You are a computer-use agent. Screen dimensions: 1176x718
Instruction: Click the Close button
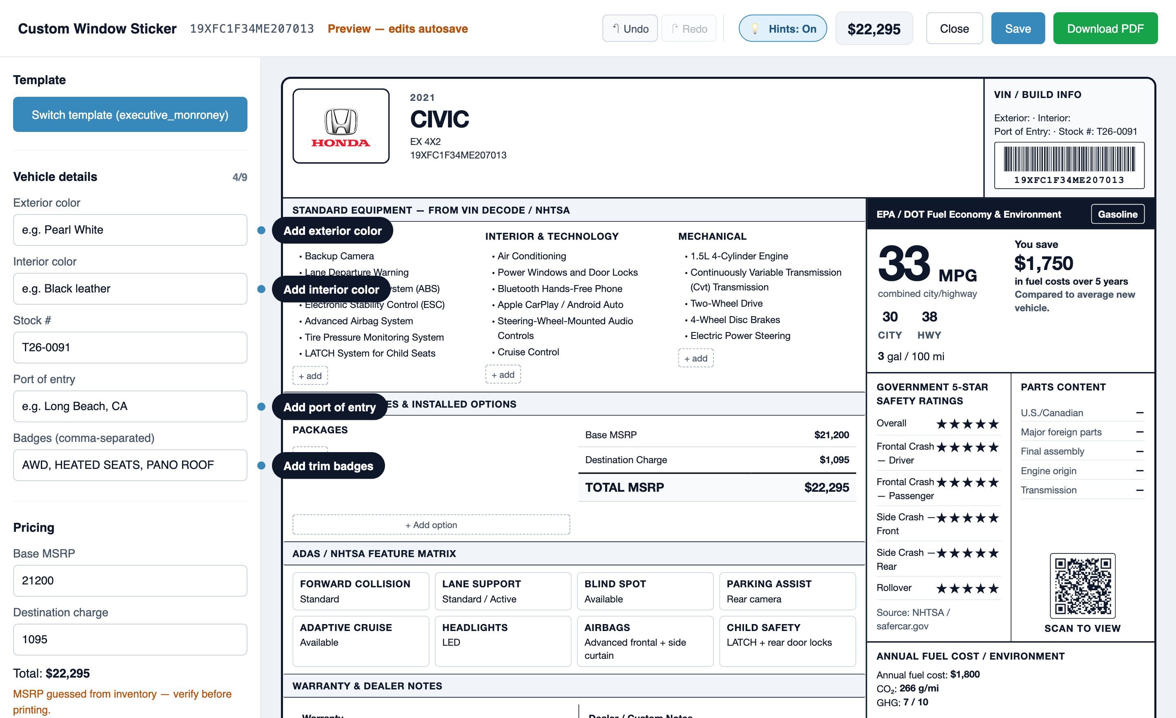955,29
